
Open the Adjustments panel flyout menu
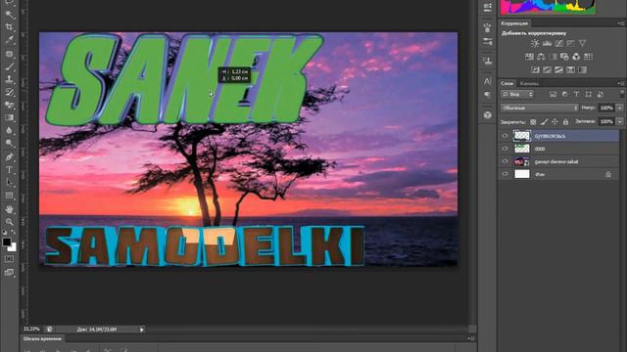pyautogui.click(x=620, y=23)
